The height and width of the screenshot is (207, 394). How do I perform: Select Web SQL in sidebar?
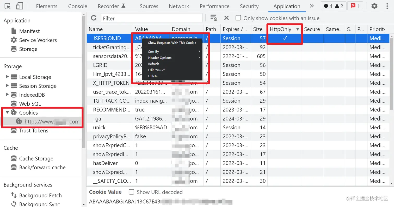(x=30, y=104)
